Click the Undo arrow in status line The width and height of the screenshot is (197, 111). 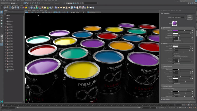click(x=16, y=3)
